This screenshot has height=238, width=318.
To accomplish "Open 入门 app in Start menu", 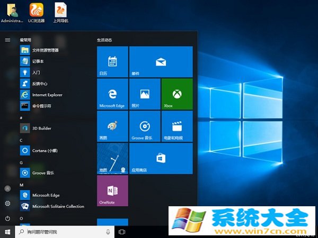I will click(55, 72).
